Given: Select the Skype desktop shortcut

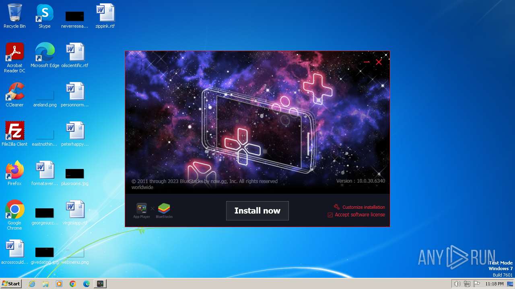Looking at the screenshot, I should [45, 16].
